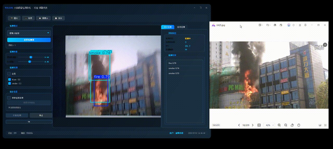Viewport: 333px width, 149px height.
Task: Click the pin-on-top icon in image viewer
Action: tap(305, 25)
